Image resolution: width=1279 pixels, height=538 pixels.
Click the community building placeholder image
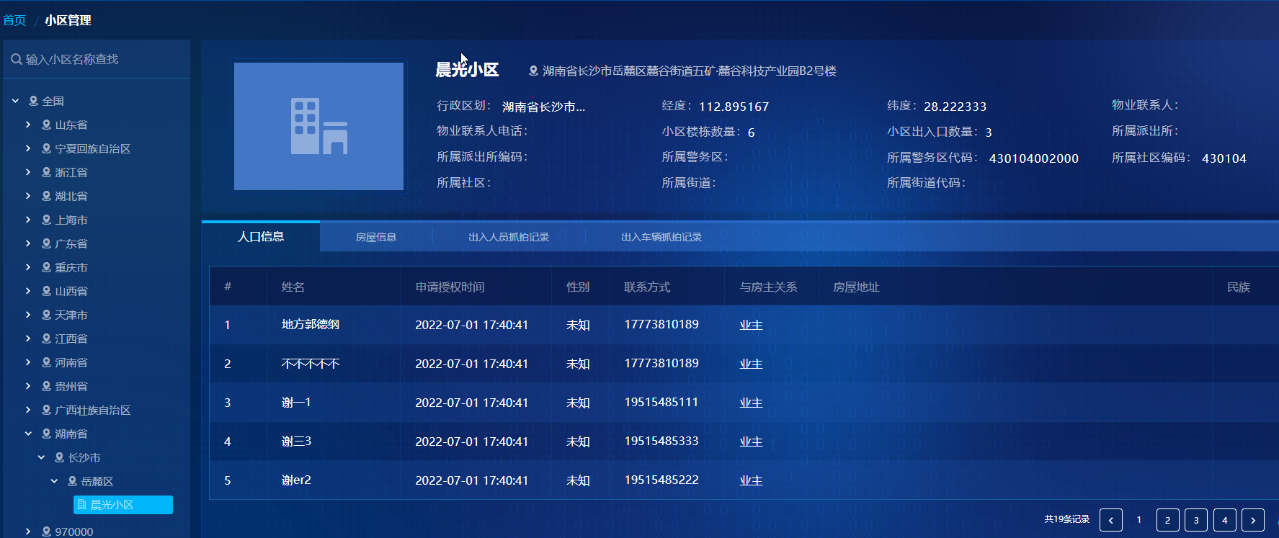point(318,126)
